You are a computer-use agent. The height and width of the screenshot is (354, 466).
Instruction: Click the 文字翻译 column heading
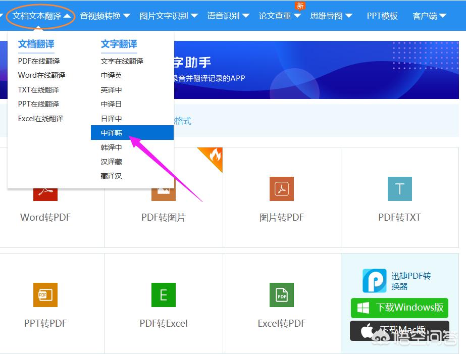click(119, 44)
